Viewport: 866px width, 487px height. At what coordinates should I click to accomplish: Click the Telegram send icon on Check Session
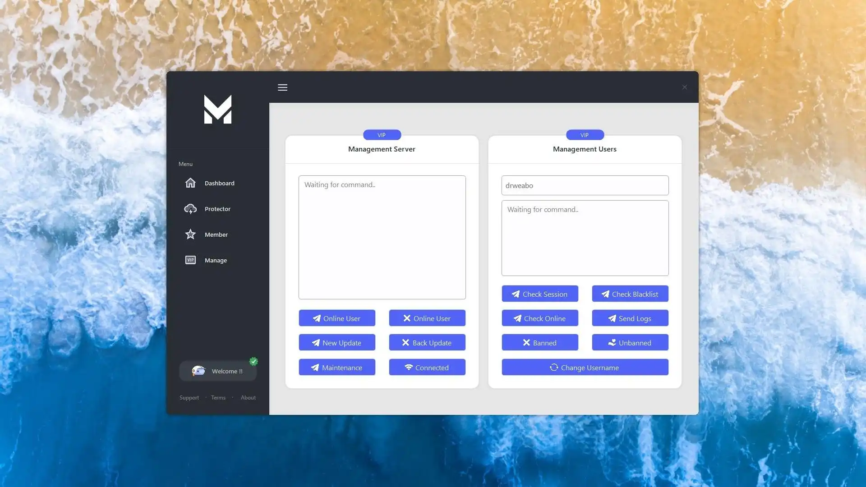(x=516, y=293)
